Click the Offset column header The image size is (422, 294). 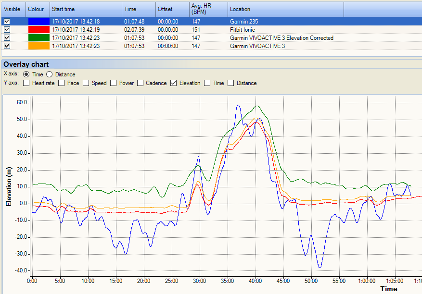pyautogui.click(x=171, y=9)
